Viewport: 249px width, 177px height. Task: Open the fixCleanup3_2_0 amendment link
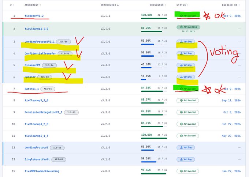pyautogui.click(x=36, y=124)
